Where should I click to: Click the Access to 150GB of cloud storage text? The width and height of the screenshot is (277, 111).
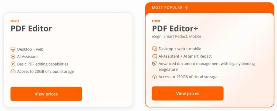point(188,77)
